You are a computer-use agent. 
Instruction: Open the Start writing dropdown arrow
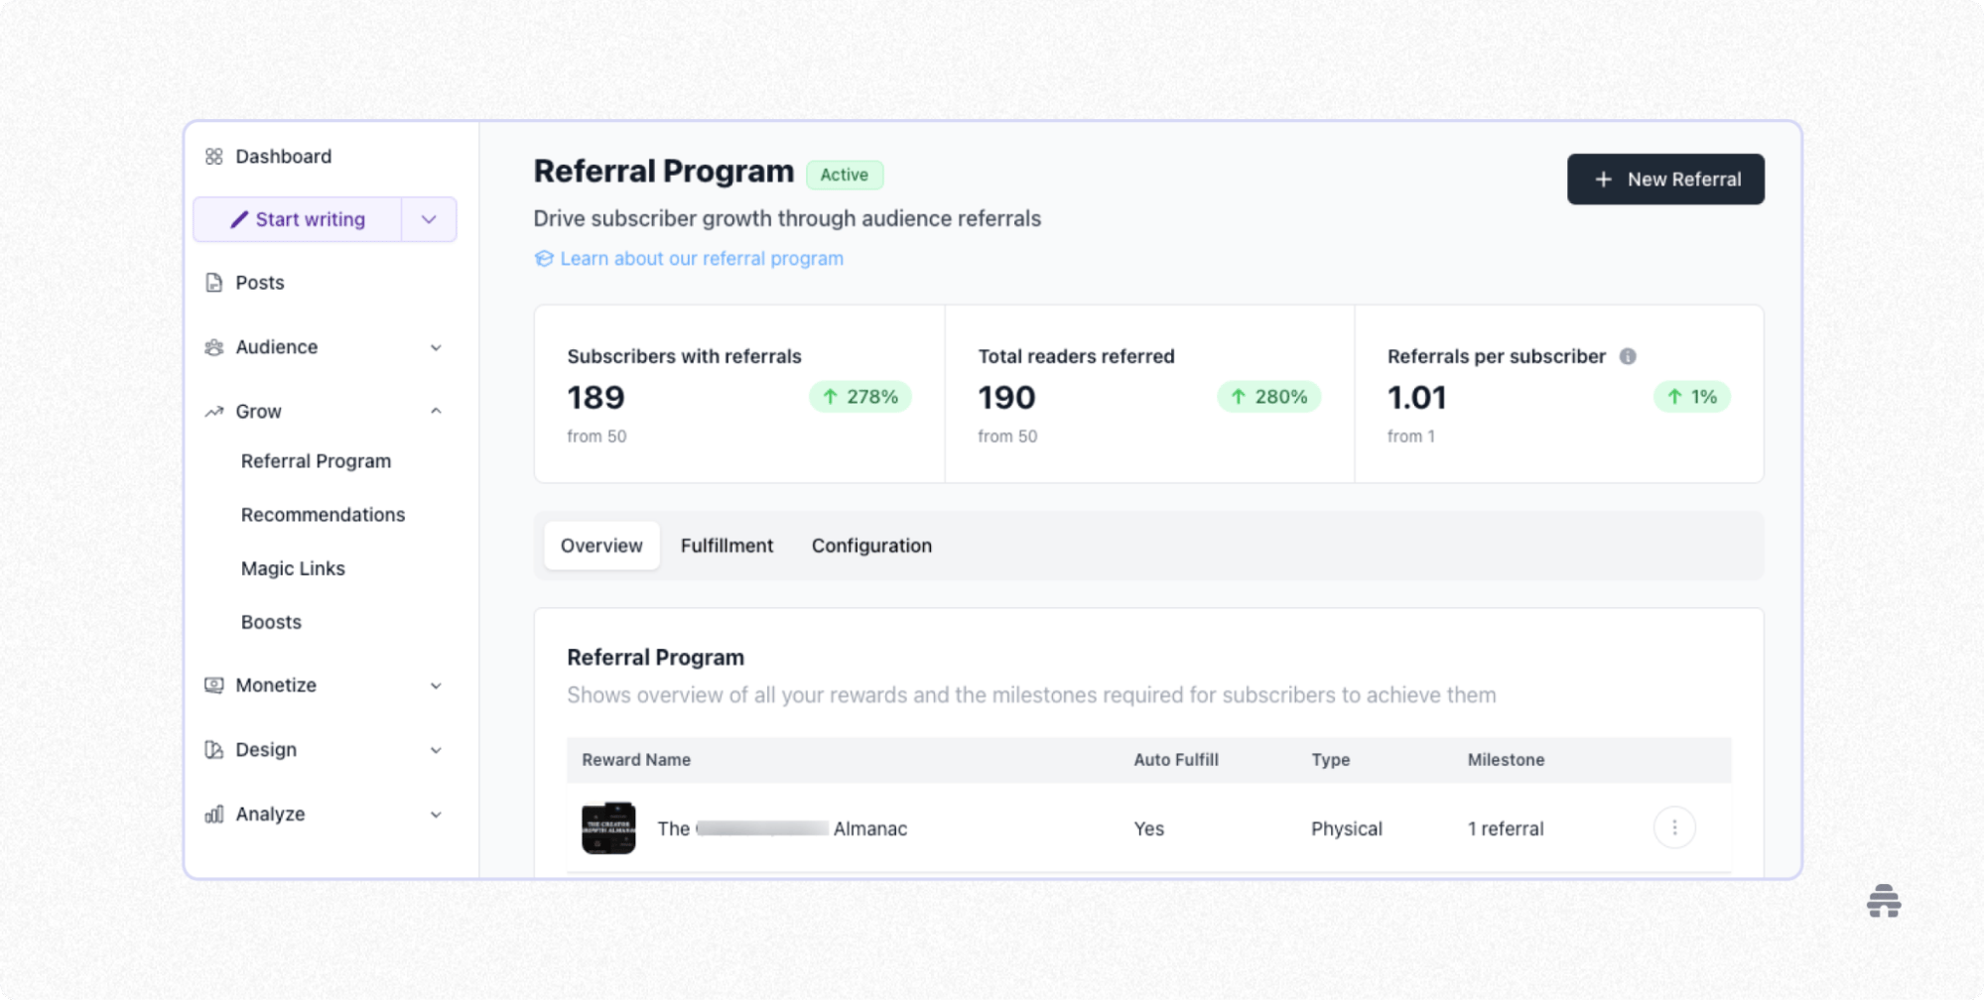pyautogui.click(x=428, y=219)
